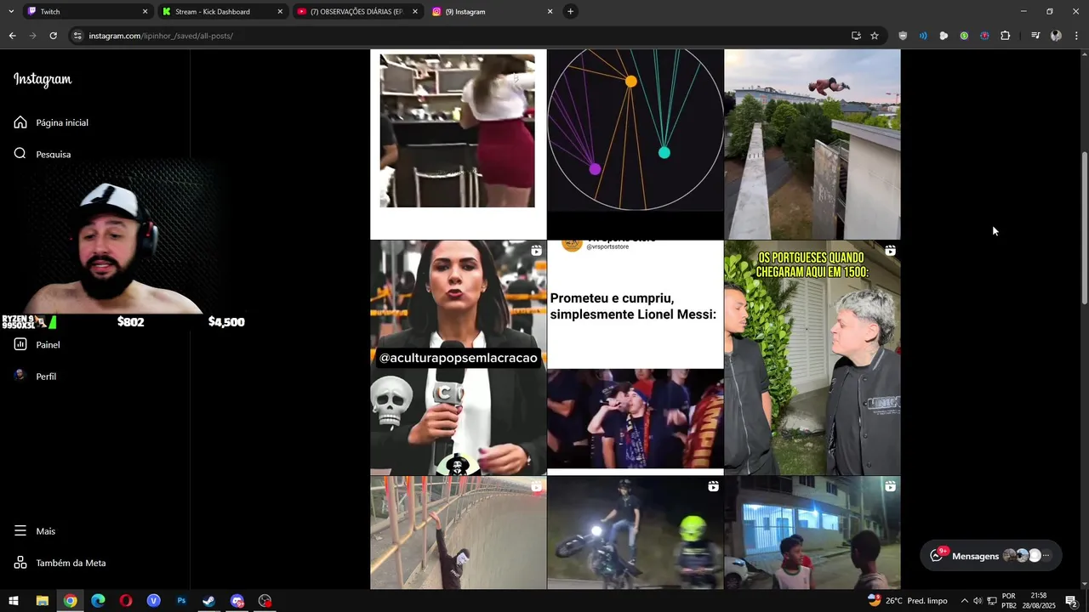Open the kids on street night reel
This screenshot has height=612, width=1089.
[812, 533]
